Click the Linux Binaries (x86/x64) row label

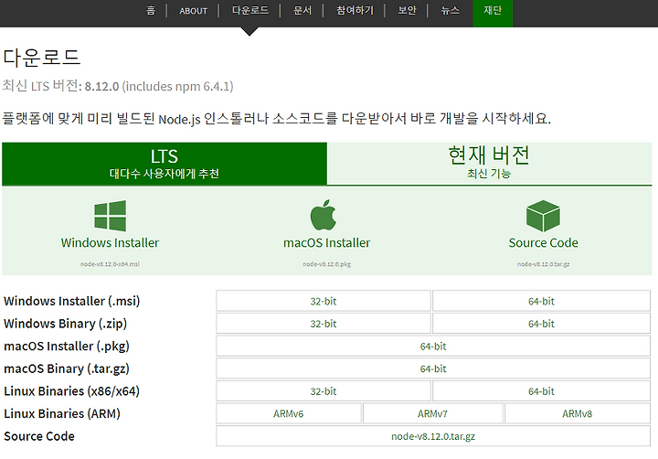(71, 391)
